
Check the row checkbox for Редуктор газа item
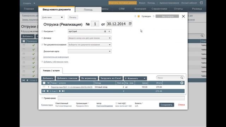(x=44, y=87)
